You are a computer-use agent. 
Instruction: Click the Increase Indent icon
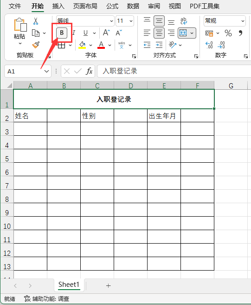[159, 45]
